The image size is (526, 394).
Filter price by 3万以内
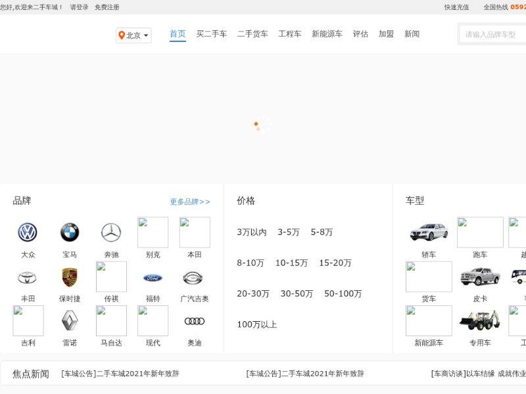pyautogui.click(x=252, y=232)
